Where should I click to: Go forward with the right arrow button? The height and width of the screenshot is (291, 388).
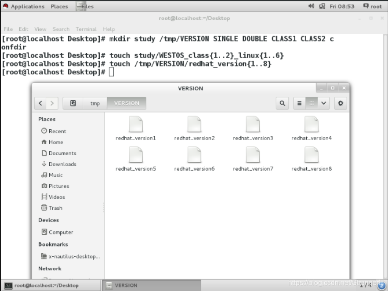[x=52, y=103]
